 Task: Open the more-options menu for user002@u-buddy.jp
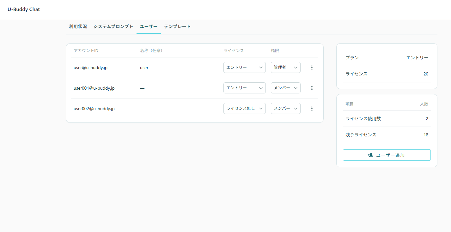(312, 109)
